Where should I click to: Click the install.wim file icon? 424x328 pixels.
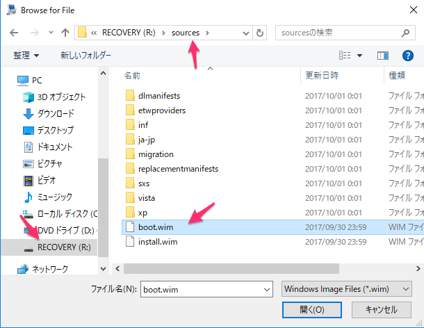pos(130,241)
